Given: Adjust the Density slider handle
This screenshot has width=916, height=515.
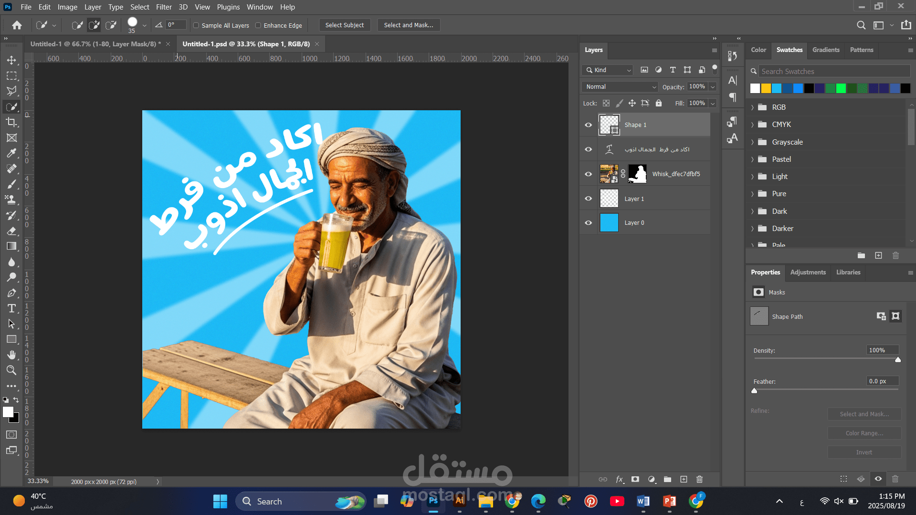Looking at the screenshot, I should (898, 360).
